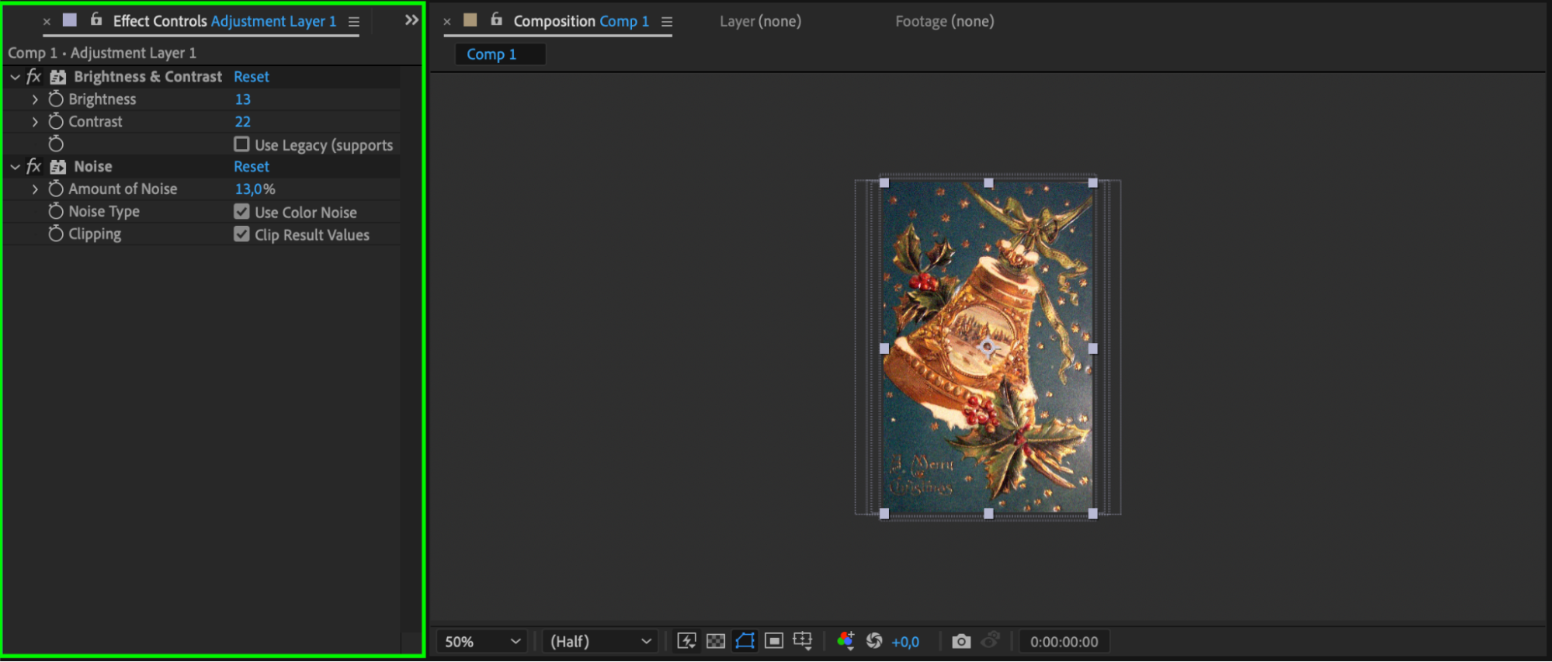Click the Show Channel color icon
Screen dimensions: 1552x662
[845, 641]
